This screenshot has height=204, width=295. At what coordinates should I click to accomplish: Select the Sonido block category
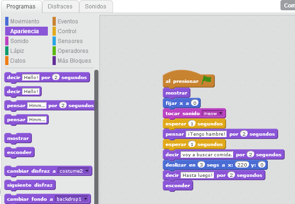[19, 41]
